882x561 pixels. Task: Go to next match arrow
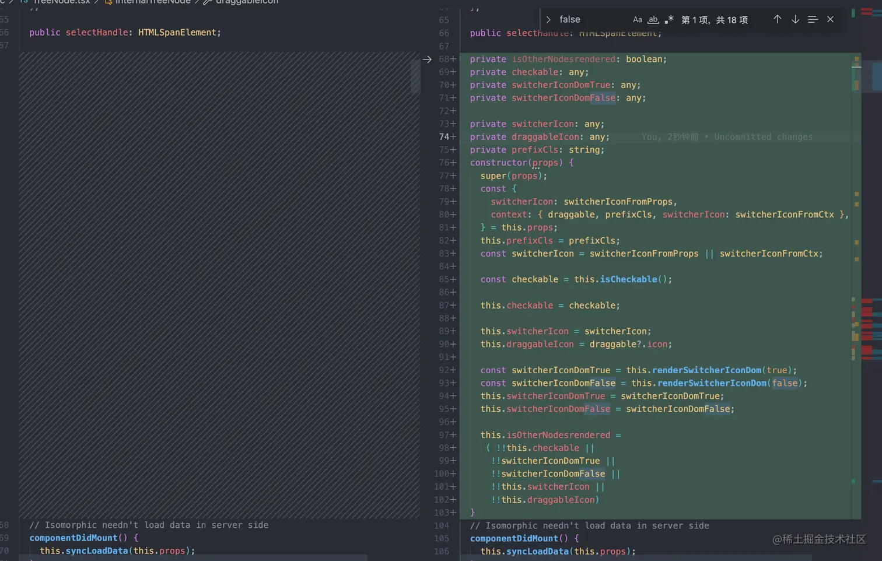[x=795, y=19]
